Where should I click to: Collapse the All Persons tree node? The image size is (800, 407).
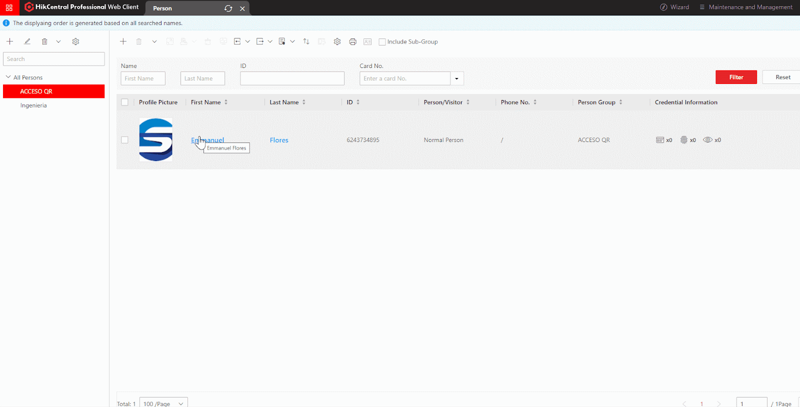(x=8, y=77)
